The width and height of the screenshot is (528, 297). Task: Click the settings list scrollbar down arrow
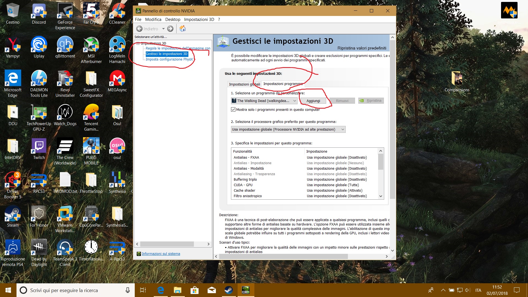pyautogui.click(x=381, y=196)
